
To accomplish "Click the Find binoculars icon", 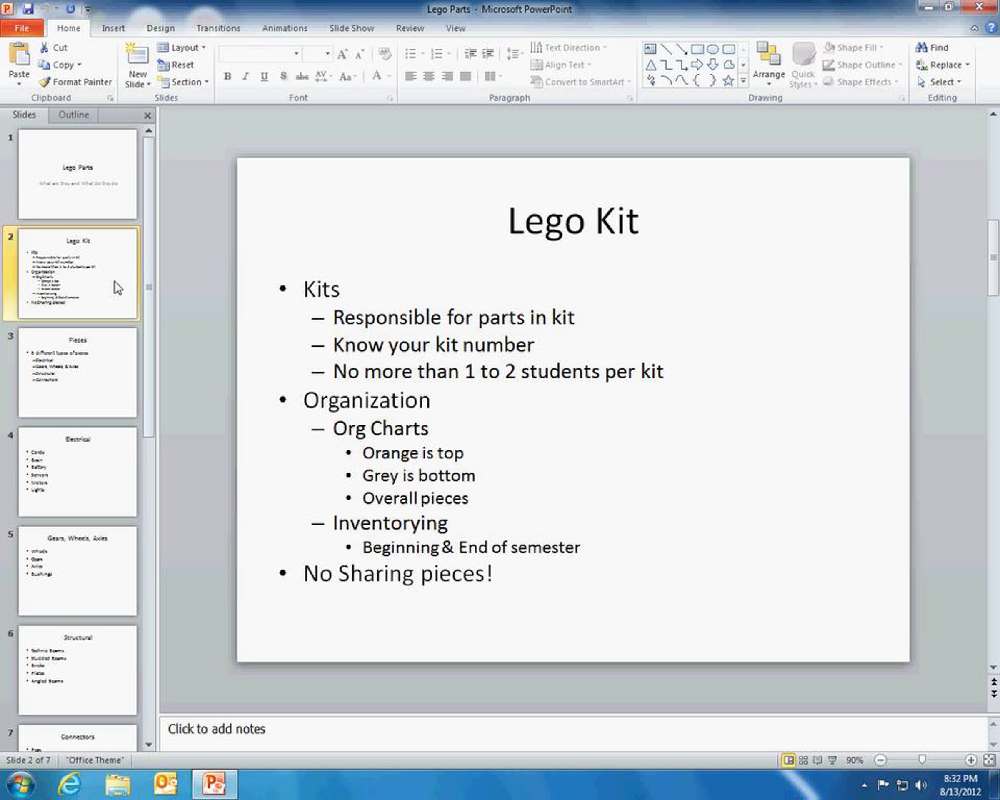I will click(x=921, y=47).
